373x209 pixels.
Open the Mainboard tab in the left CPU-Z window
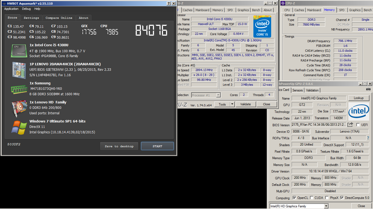coord(202,10)
